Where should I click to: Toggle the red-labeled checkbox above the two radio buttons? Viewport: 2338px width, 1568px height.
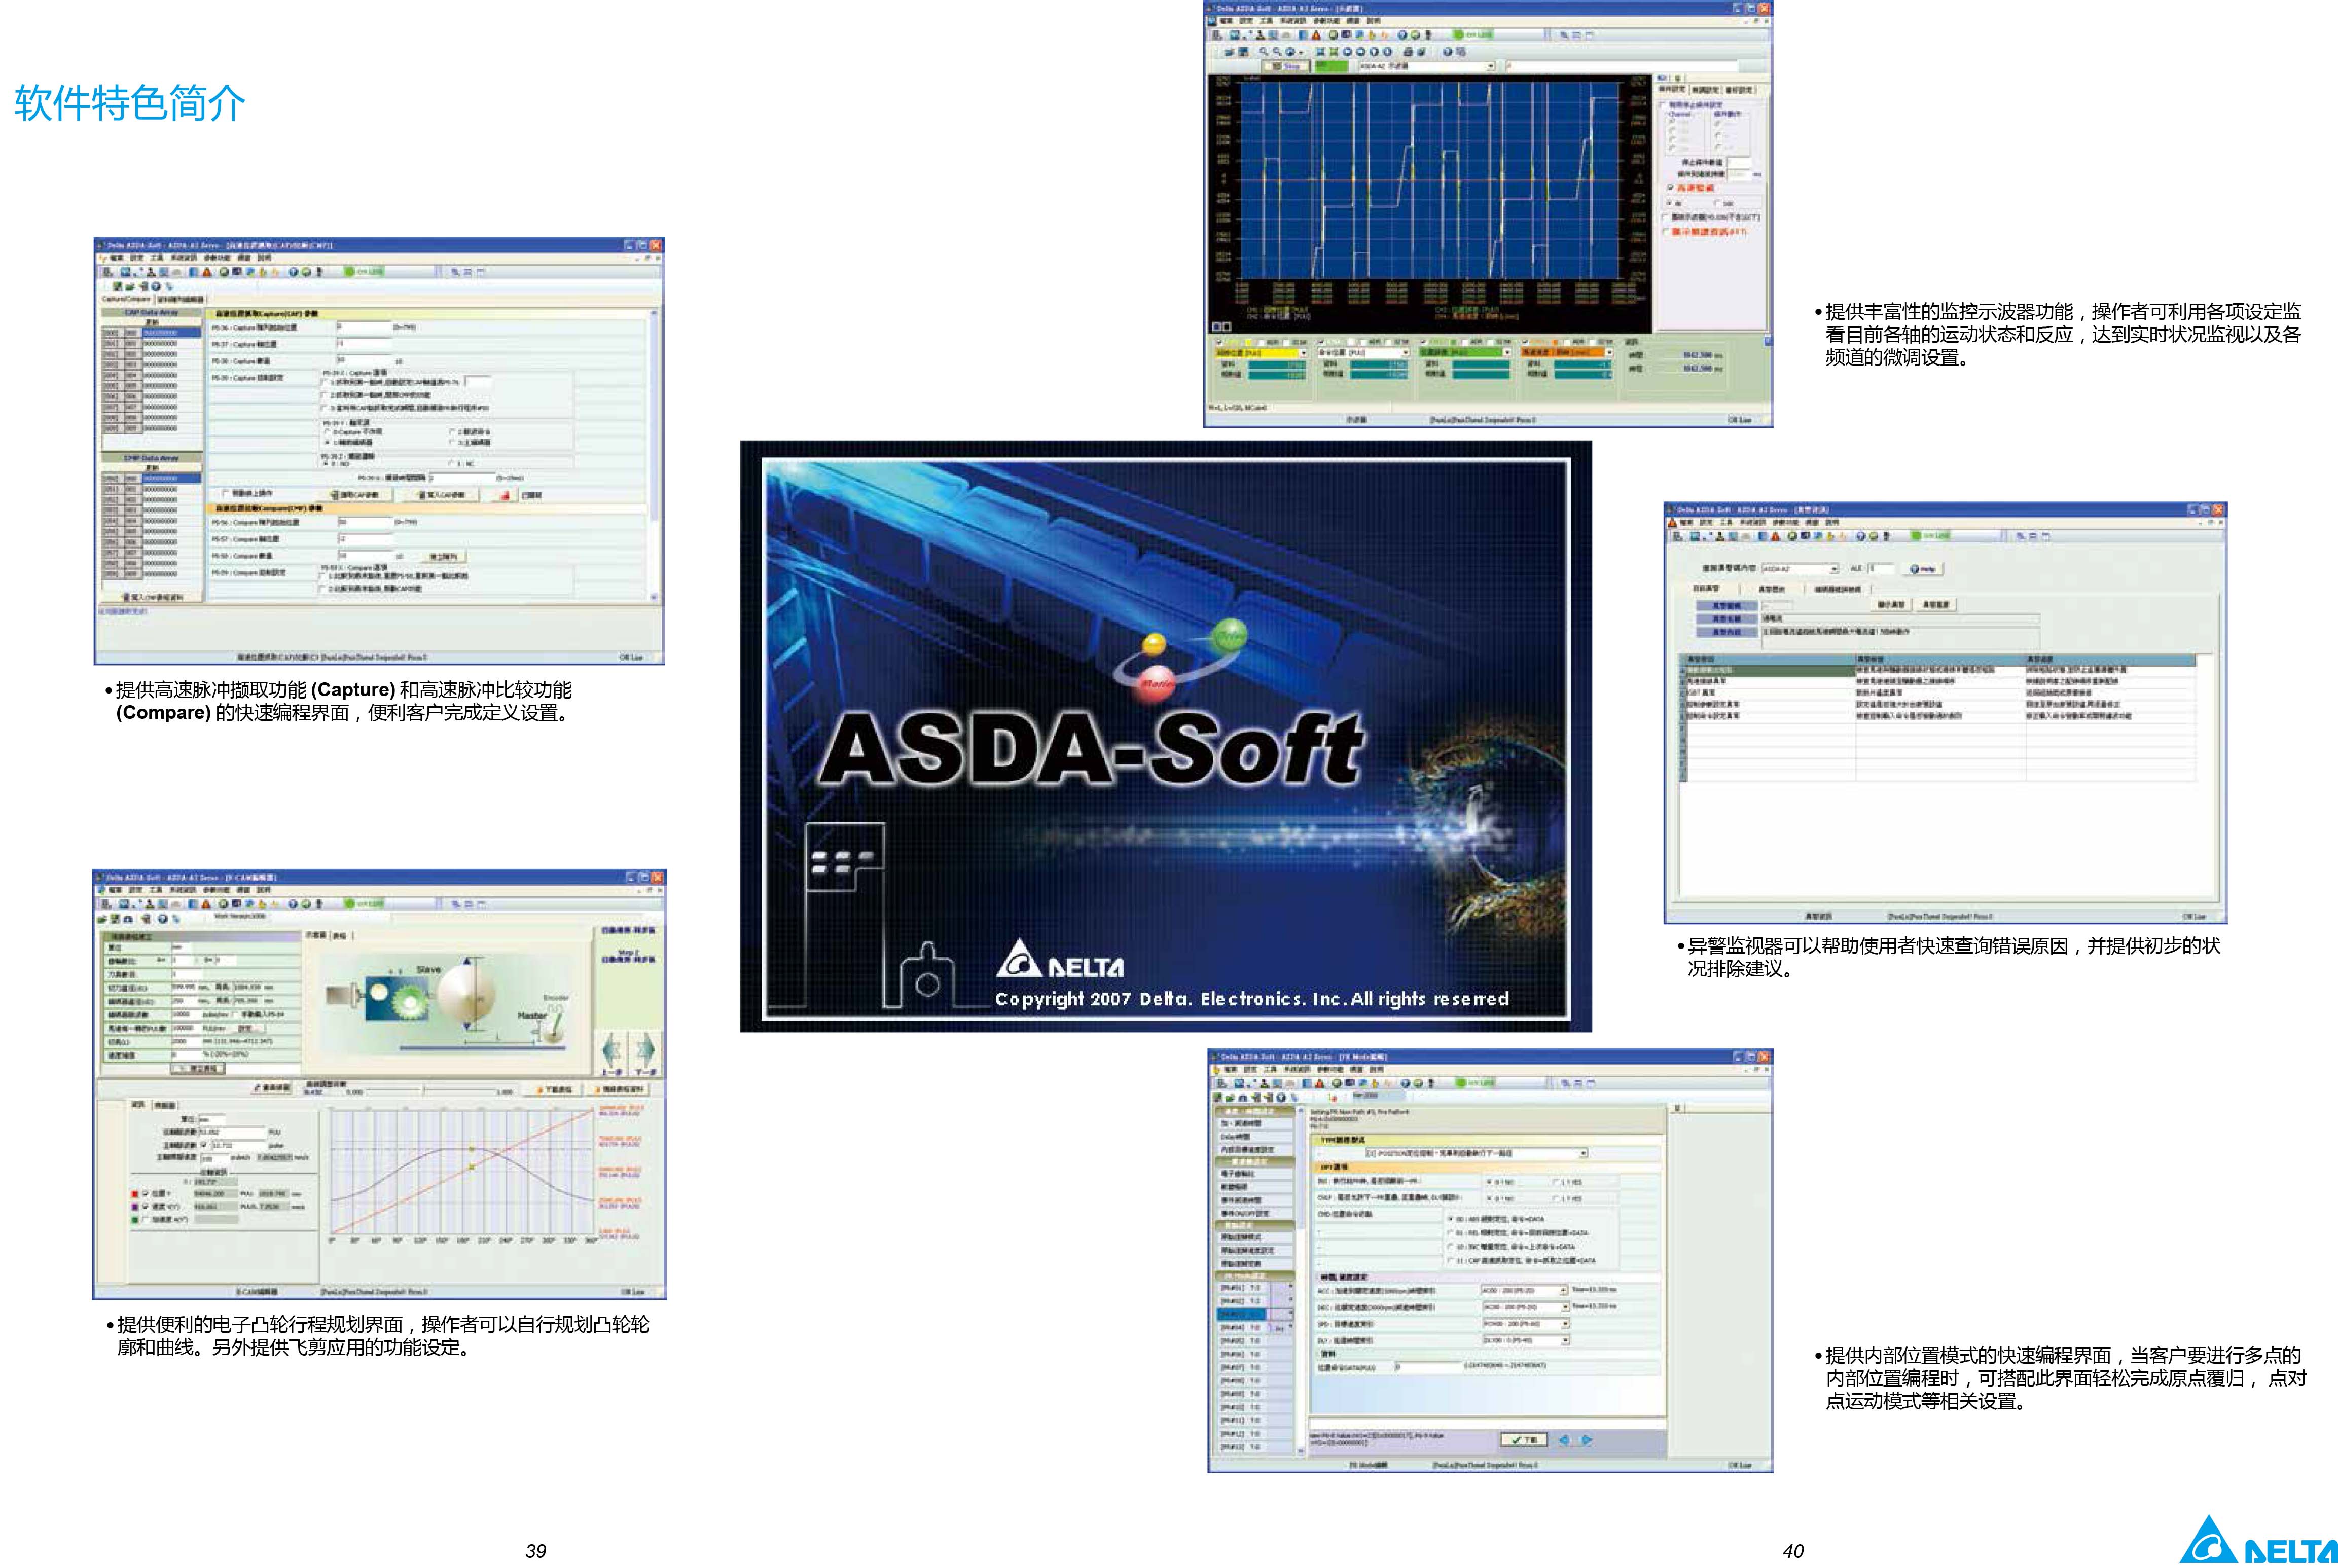[x=1670, y=188]
